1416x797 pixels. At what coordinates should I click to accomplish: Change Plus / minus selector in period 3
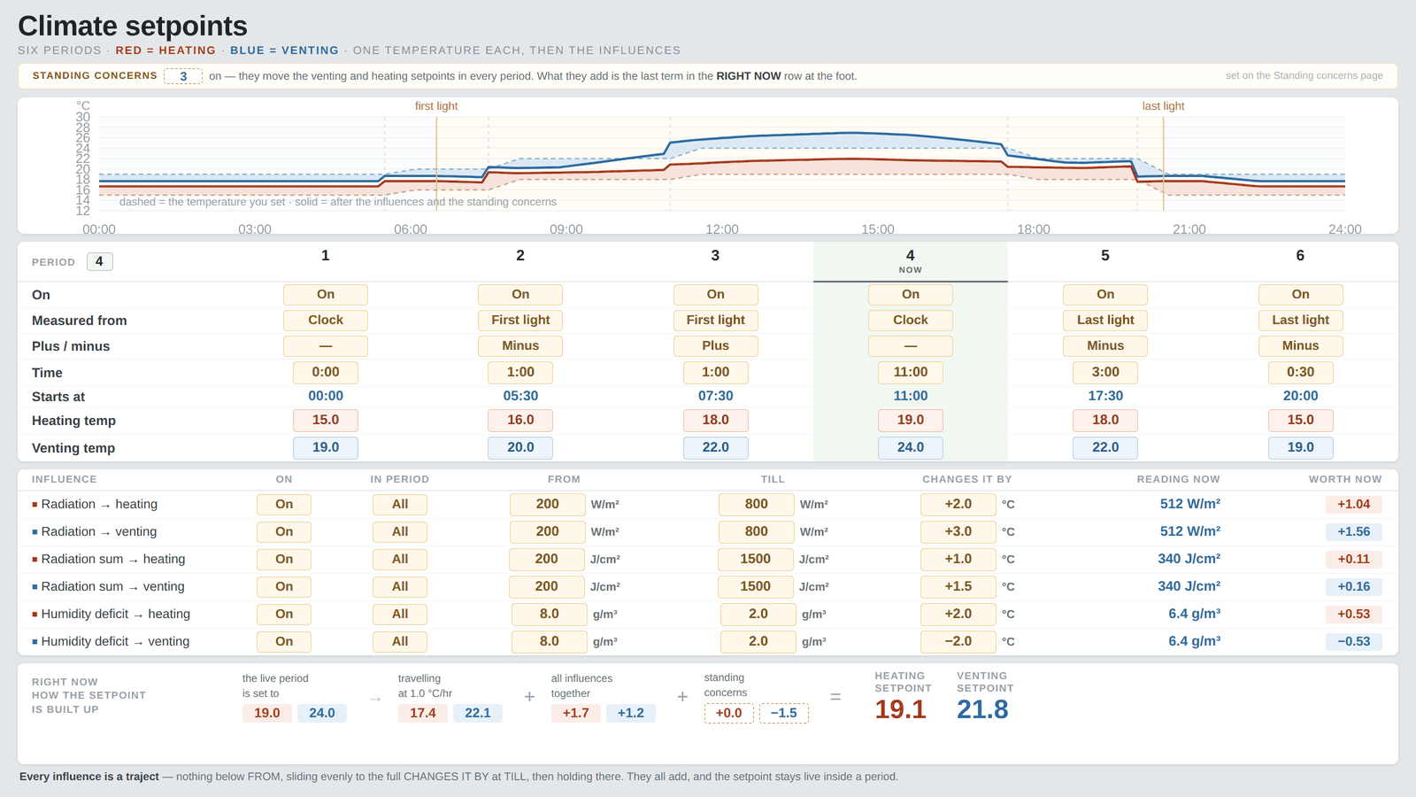[x=715, y=346]
